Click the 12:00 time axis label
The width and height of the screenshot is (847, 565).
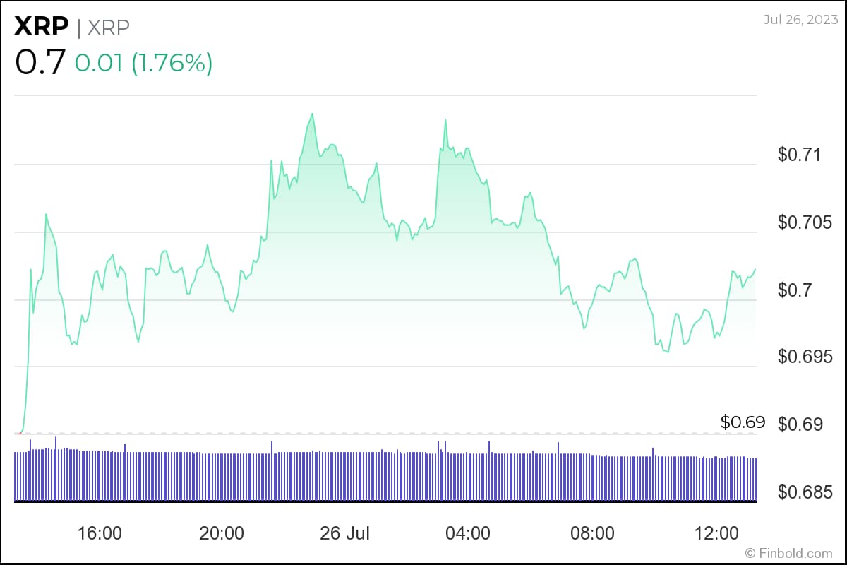pyautogui.click(x=716, y=533)
